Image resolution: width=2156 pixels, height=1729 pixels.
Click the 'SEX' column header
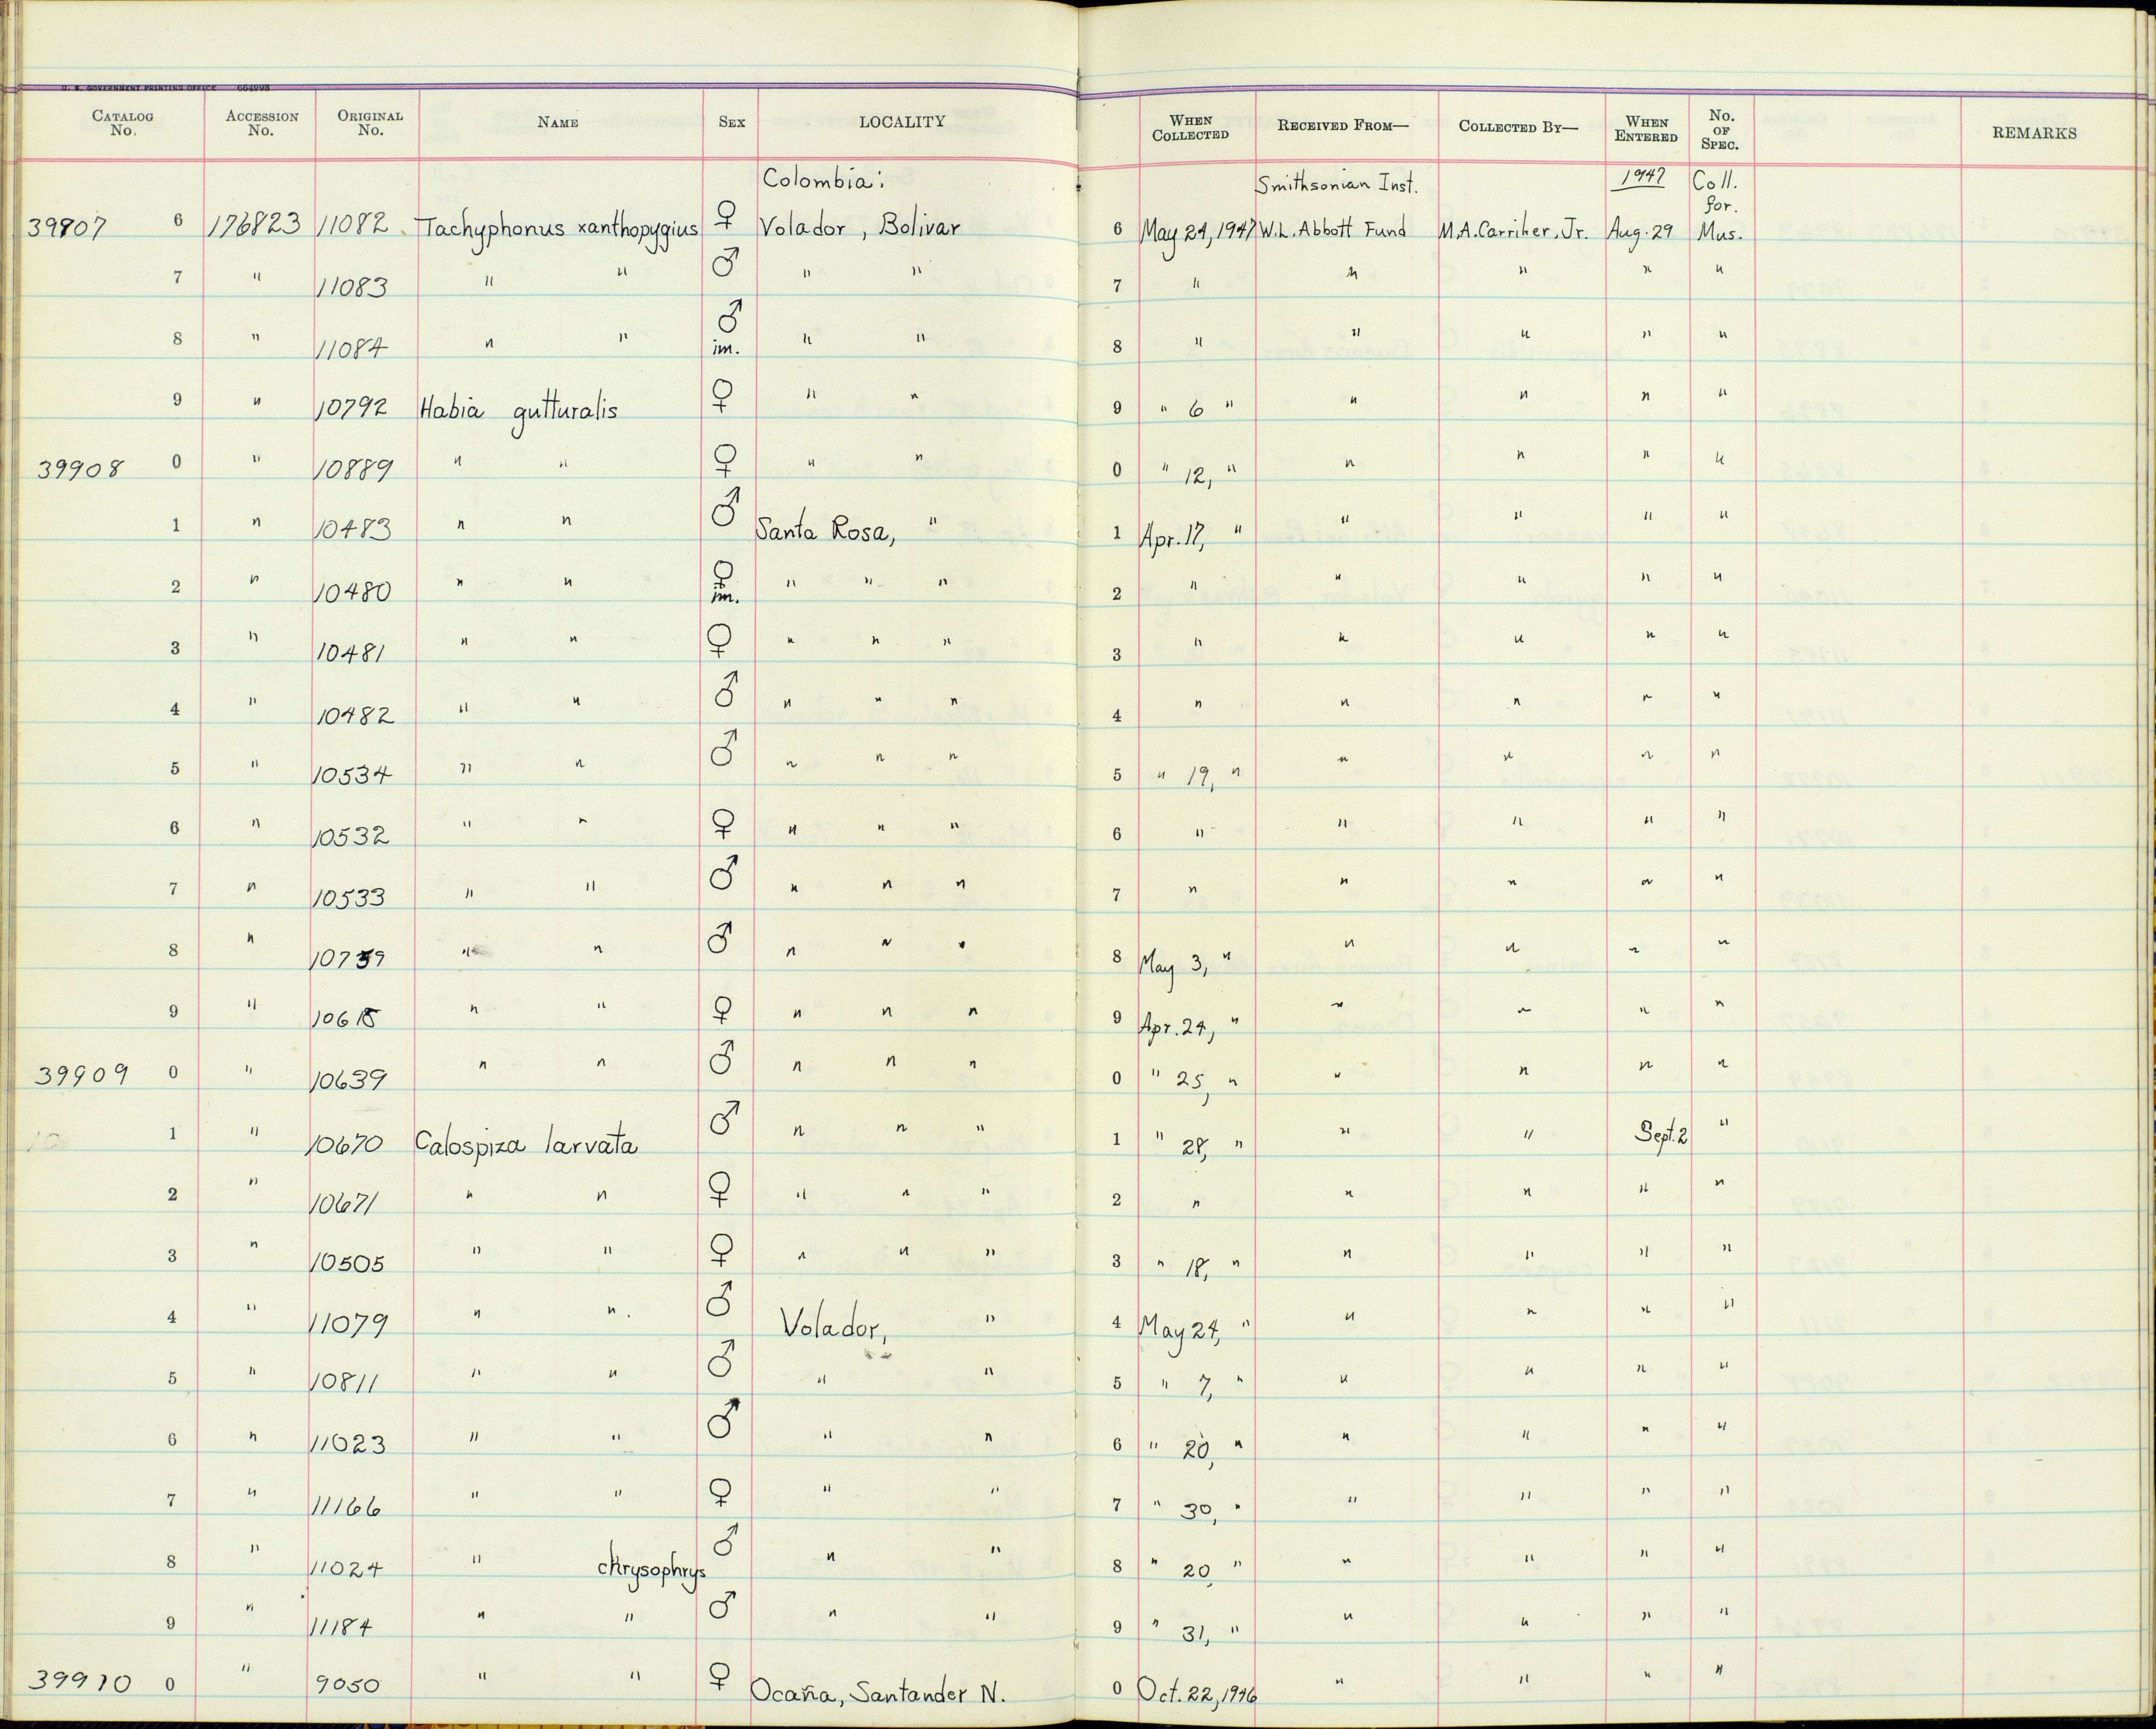(x=732, y=122)
